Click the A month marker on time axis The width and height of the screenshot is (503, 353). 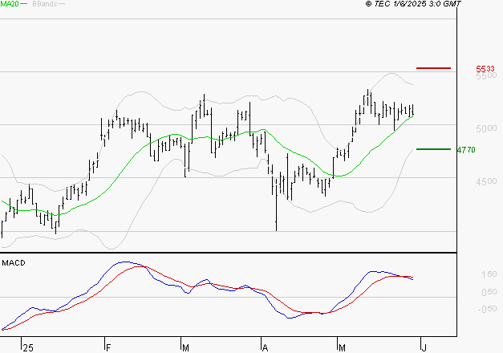pos(265,347)
